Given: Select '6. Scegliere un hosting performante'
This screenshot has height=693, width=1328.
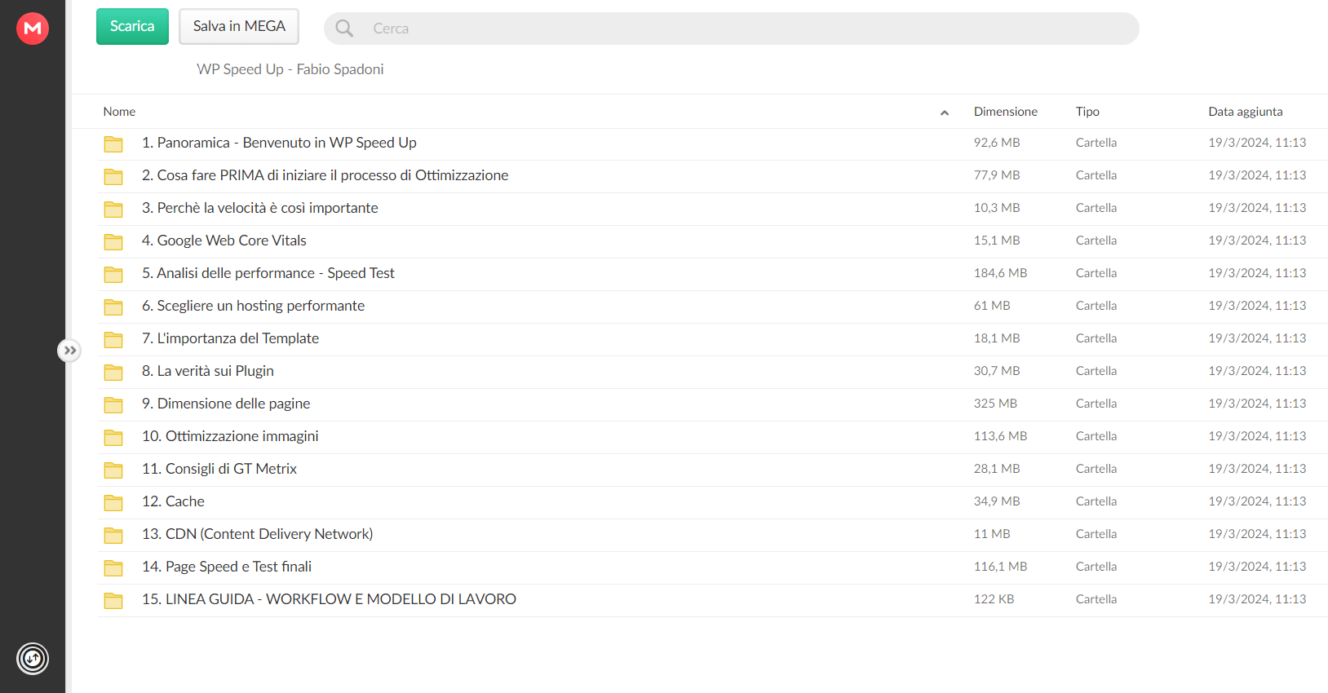Looking at the screenshot, I should tap(253, 306).
